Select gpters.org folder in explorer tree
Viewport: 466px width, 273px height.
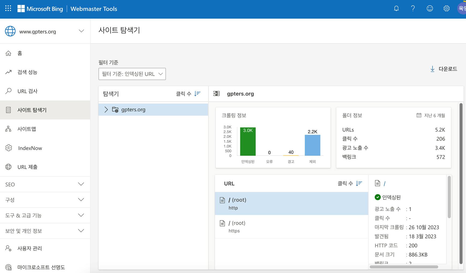(x=153, y=110)
